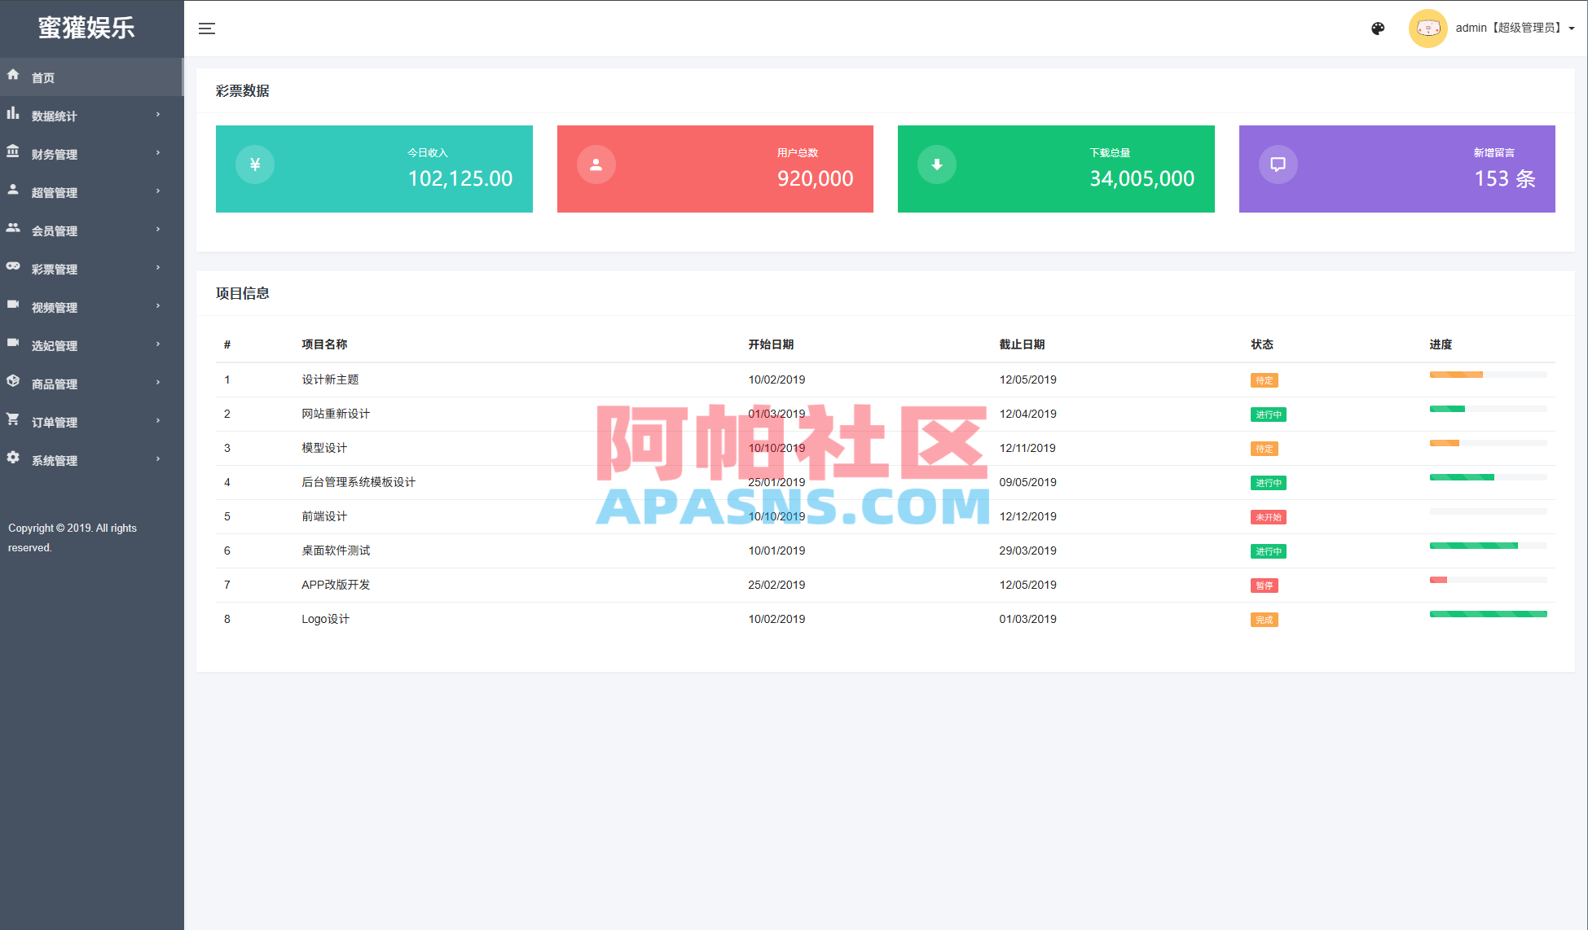This screenshot has width=1588, height=930.
Task: Expand the 超管管理 sidebar chevron
Action: coord(158,191)
